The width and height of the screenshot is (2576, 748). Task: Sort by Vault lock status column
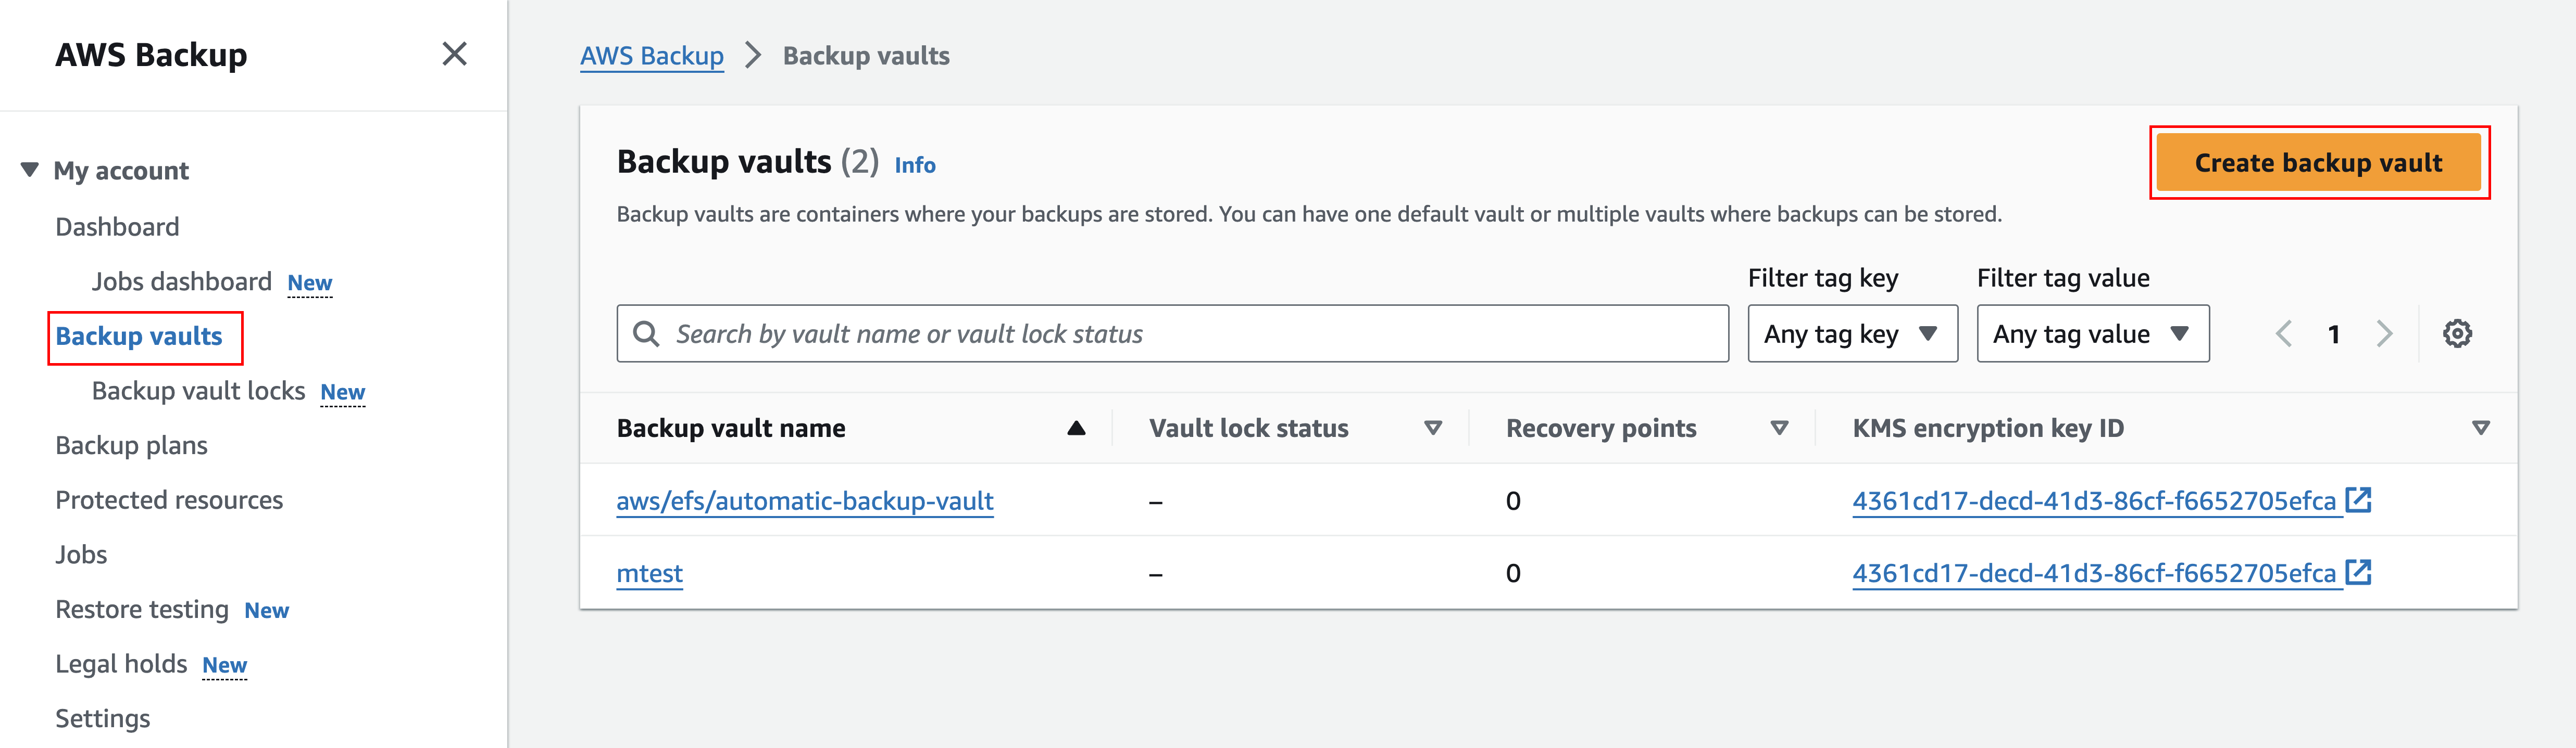pyautogui.click(x=1432, y=429)
